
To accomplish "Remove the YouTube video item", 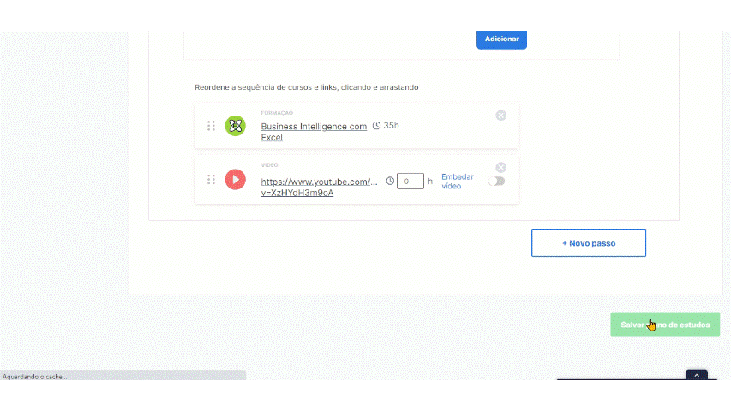I will click(x=501, y=168).
